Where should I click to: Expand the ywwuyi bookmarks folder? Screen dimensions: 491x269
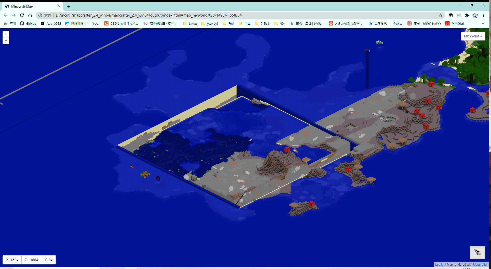(x=209, y=23)
